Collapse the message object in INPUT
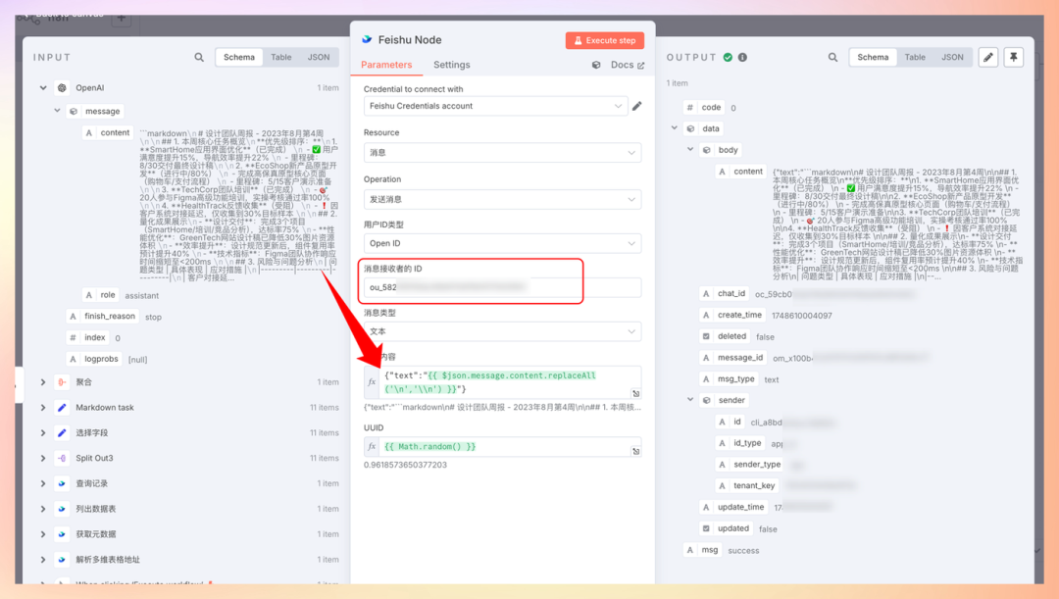The height and width of the screenshot is (599, 1059). [x=57, y=111]
